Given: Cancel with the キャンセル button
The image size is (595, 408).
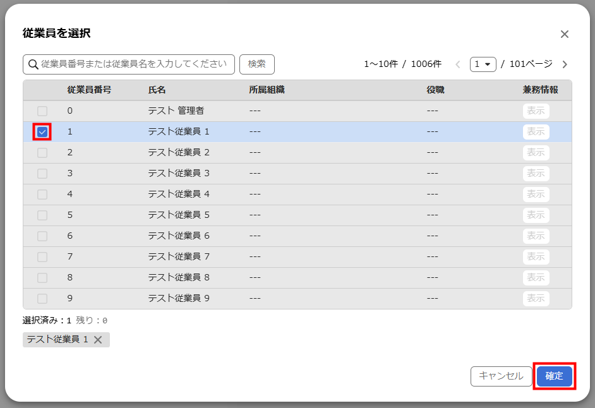Looking at the screenshot, I should point(501,376).
